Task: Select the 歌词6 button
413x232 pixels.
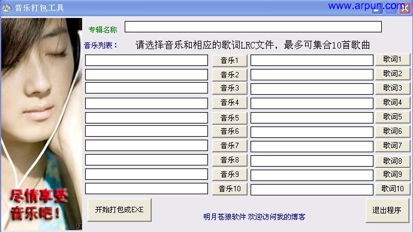Action: [393, 131]
